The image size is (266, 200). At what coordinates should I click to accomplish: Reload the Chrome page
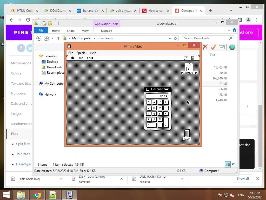(28, 20)
